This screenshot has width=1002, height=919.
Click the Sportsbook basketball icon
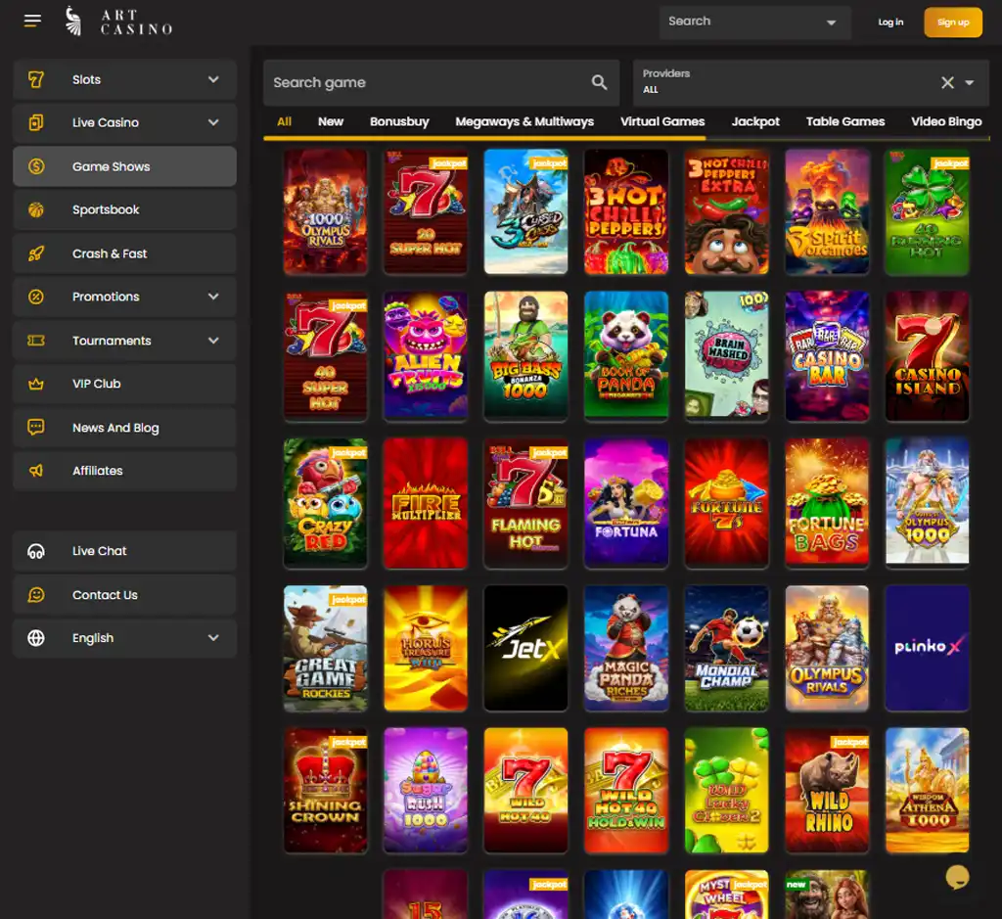36,209
